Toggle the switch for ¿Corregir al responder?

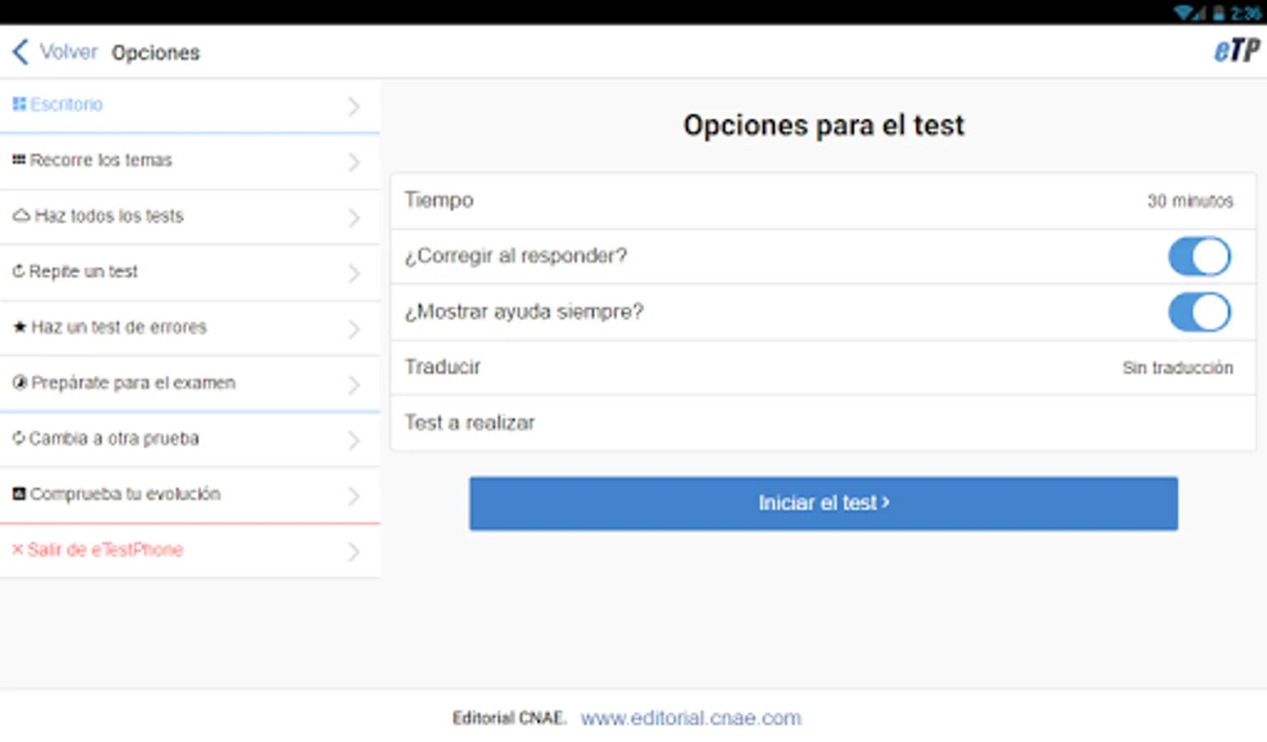[x=1199, y=256]
